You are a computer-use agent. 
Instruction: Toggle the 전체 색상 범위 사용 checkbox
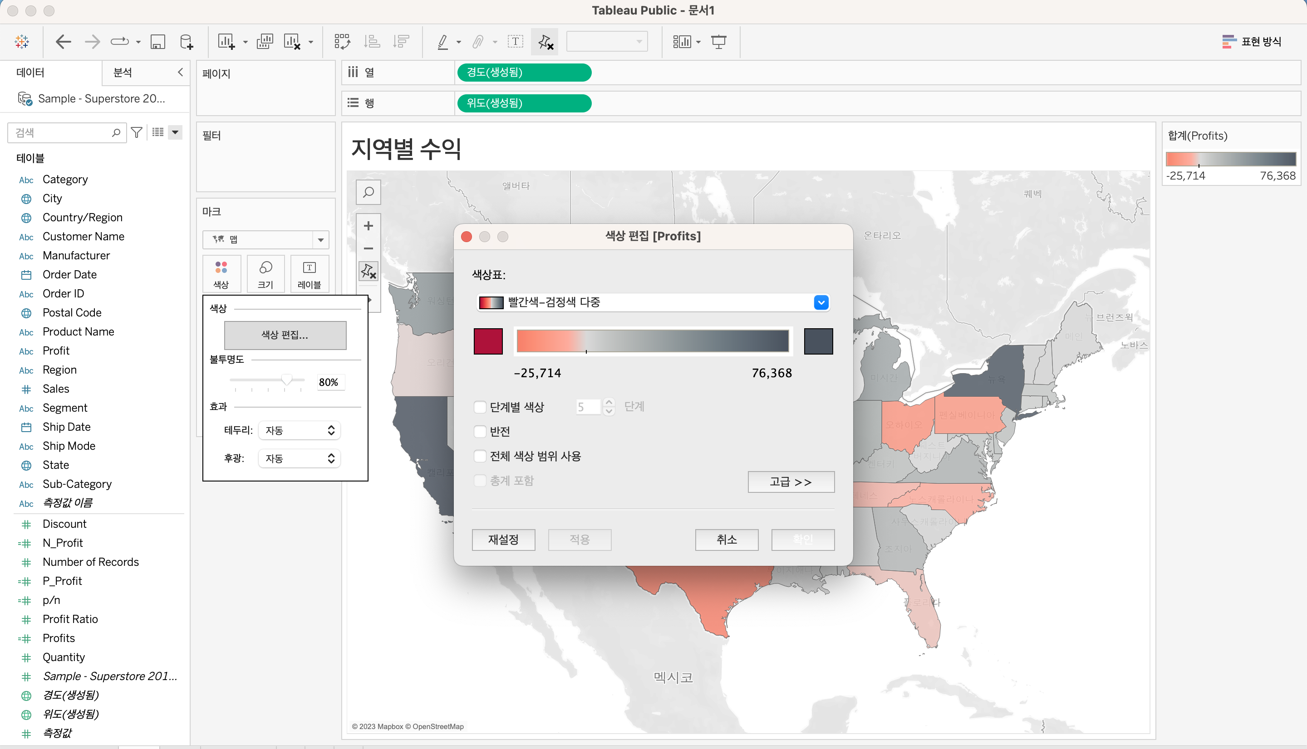(480, 456)
